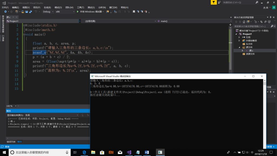Open the 工具(T) tools menu

[x=81, y=7]
